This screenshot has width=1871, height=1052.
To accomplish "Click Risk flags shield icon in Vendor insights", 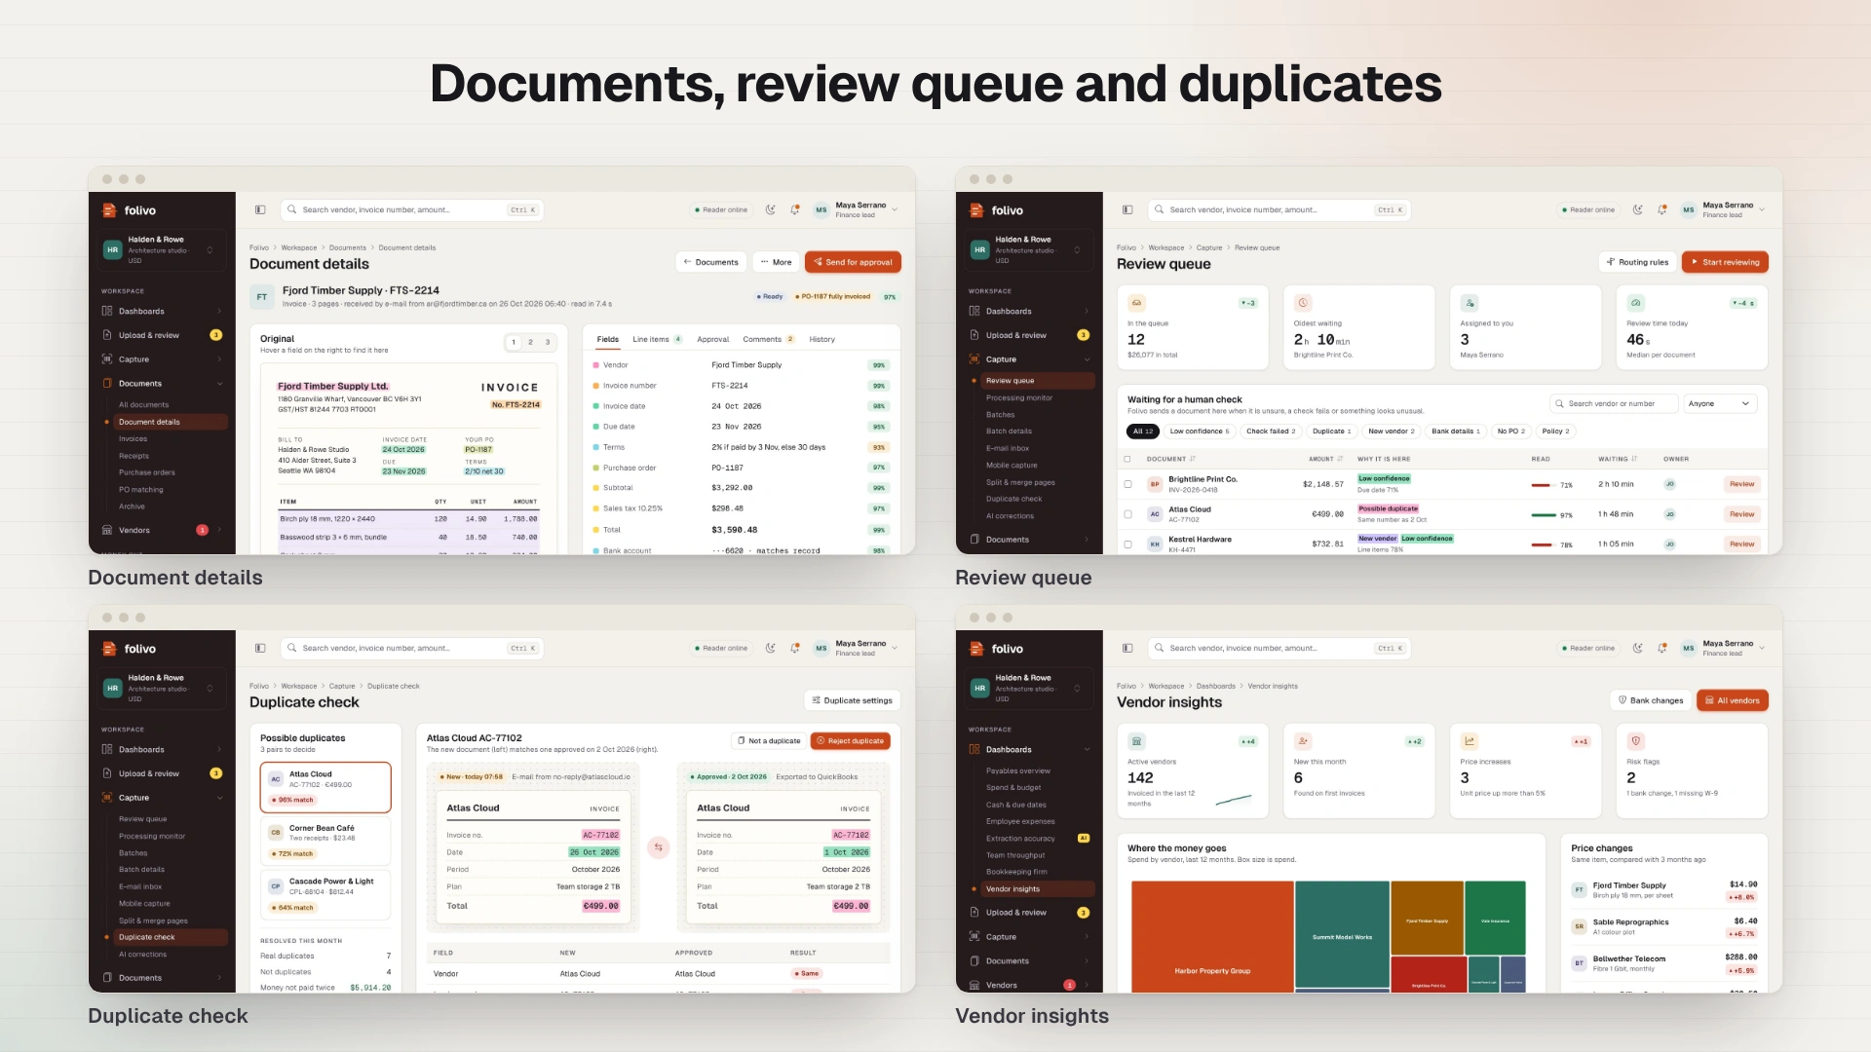I will pos(1636,741).
